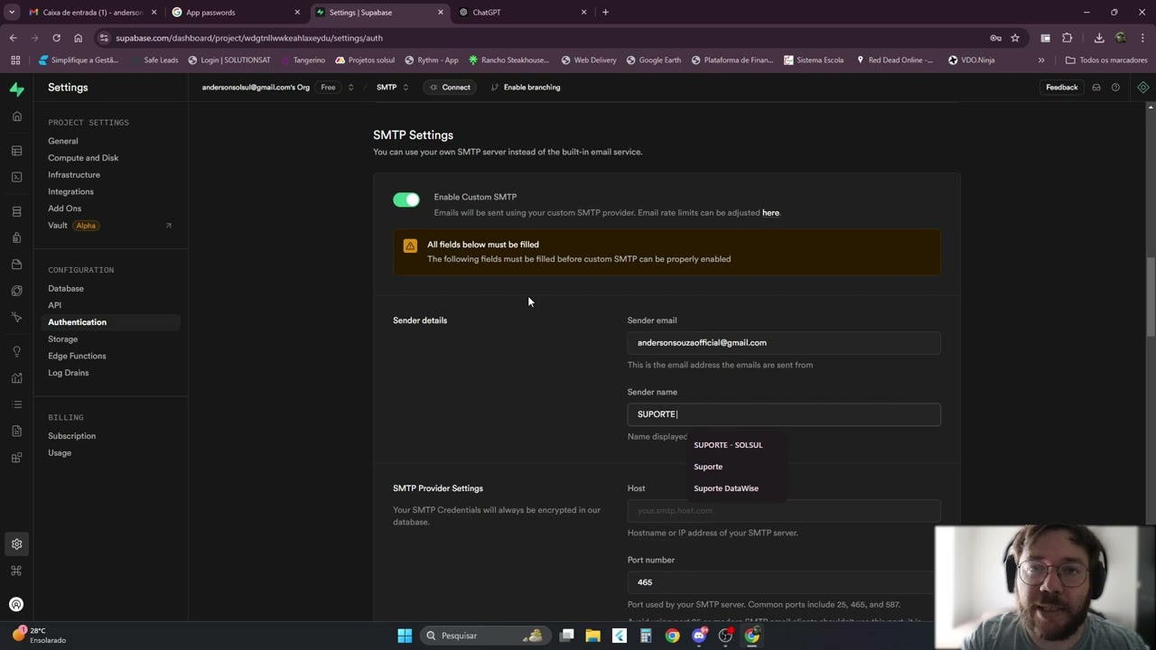Open the Realtime sidebar icon
Viewport: 1156px width, 650px height.
(16, 317)
